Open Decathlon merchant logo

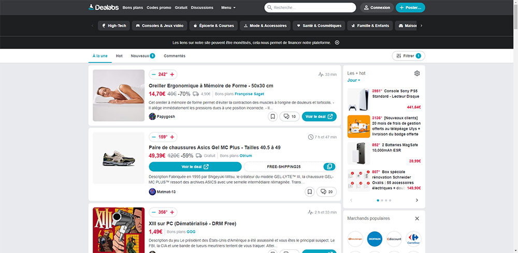pos(375,239)
